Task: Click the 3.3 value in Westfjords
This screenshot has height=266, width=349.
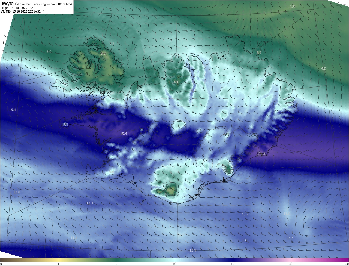Action: (x=103, y=54)
